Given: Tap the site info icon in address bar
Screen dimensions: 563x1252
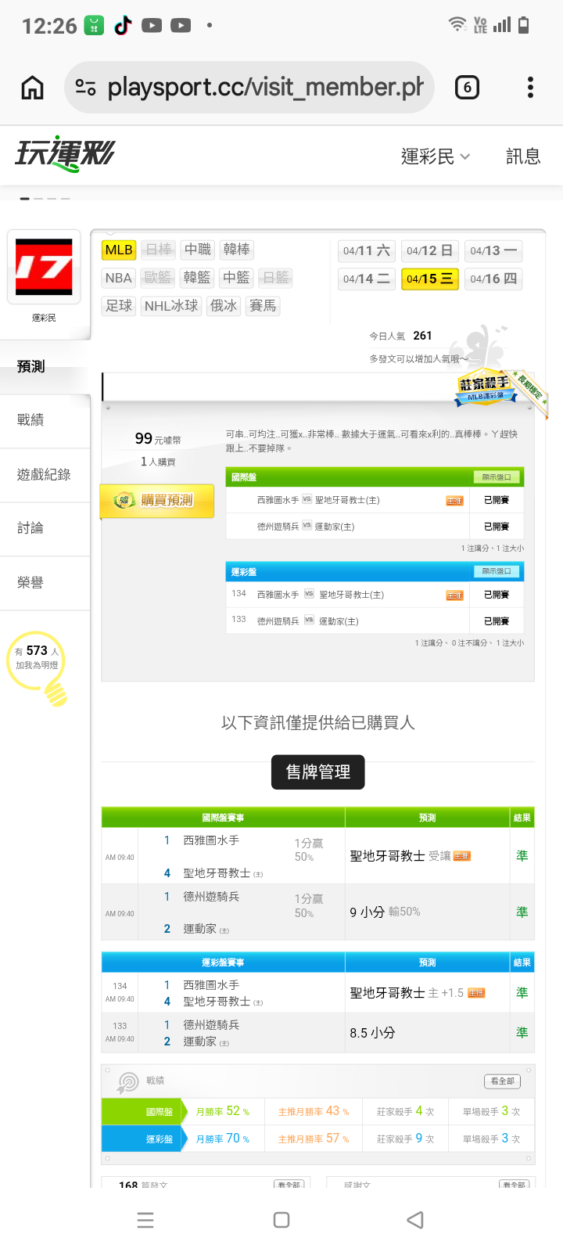Looking at the screenshot, I should coord(85,88).
